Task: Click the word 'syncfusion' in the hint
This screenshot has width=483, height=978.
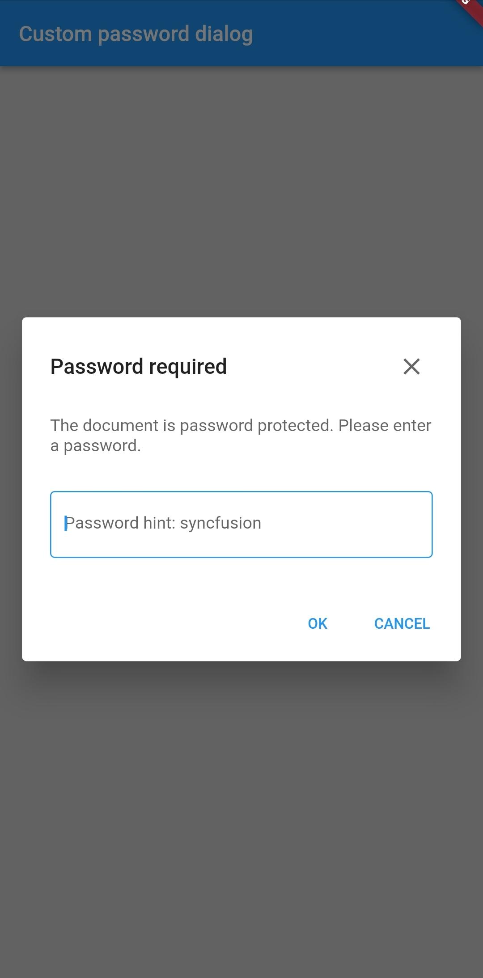Action: coord(220,523)
